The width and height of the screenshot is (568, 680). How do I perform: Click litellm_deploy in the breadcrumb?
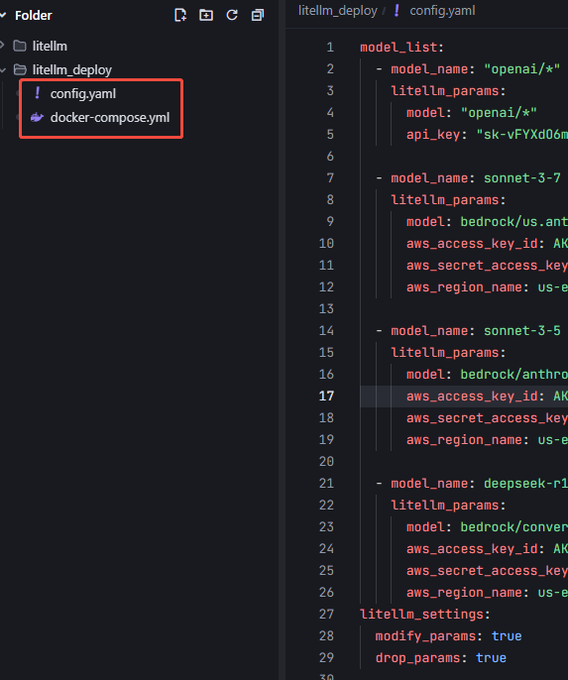[338, 11]
